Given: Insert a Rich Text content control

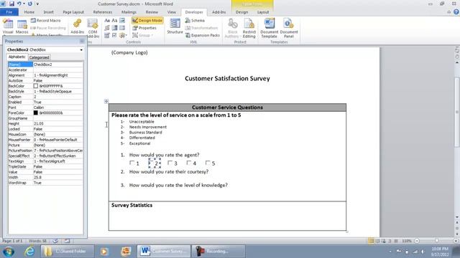Looking at the screenshot, I should [x=107, y=21].
